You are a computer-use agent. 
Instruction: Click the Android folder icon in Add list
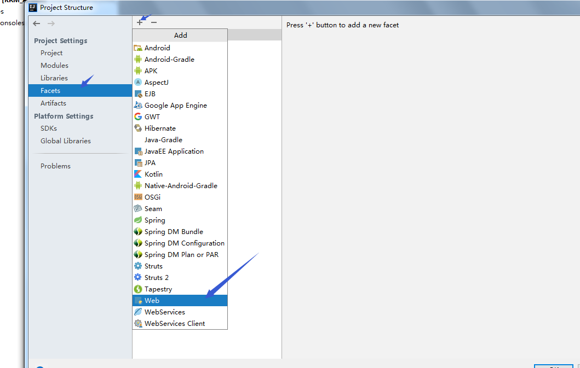(138, 48)
